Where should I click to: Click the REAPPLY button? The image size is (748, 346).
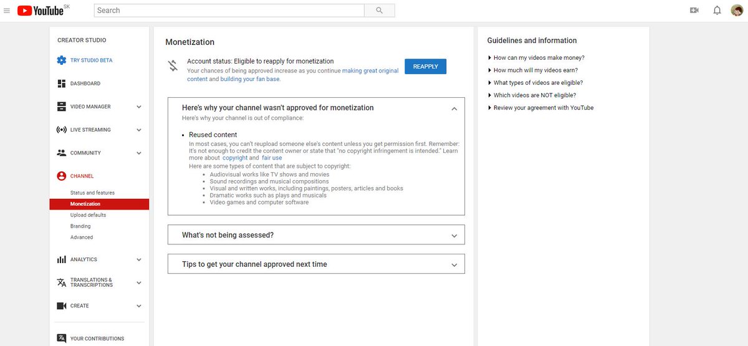point(426,67)
